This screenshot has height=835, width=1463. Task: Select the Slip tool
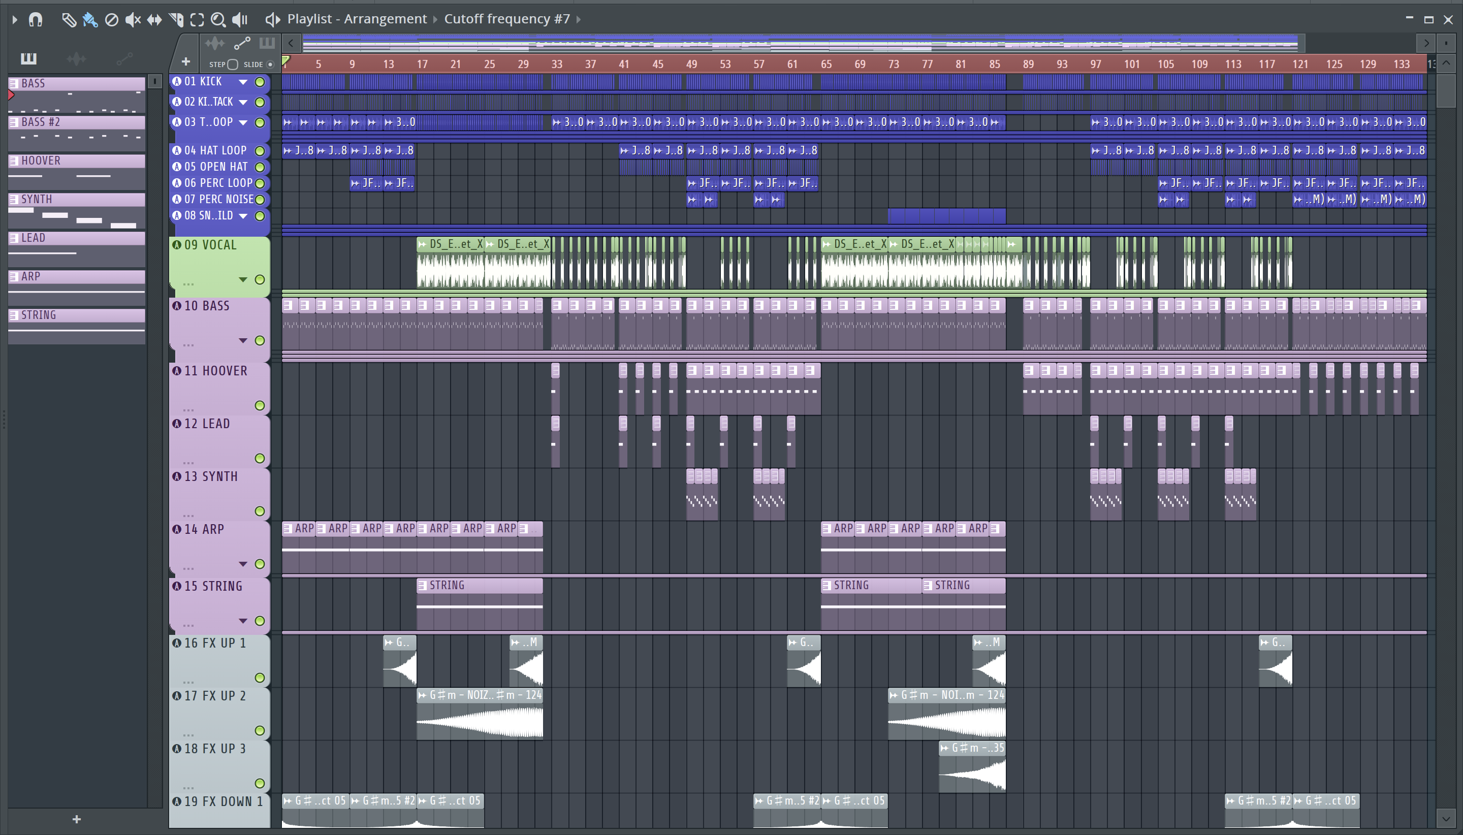(x=154, y=20)
